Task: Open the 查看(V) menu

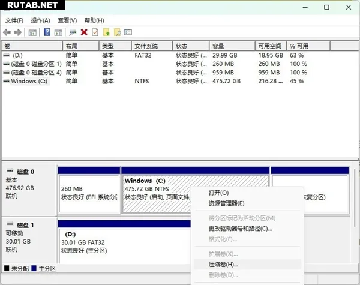Action: point(67,20)
